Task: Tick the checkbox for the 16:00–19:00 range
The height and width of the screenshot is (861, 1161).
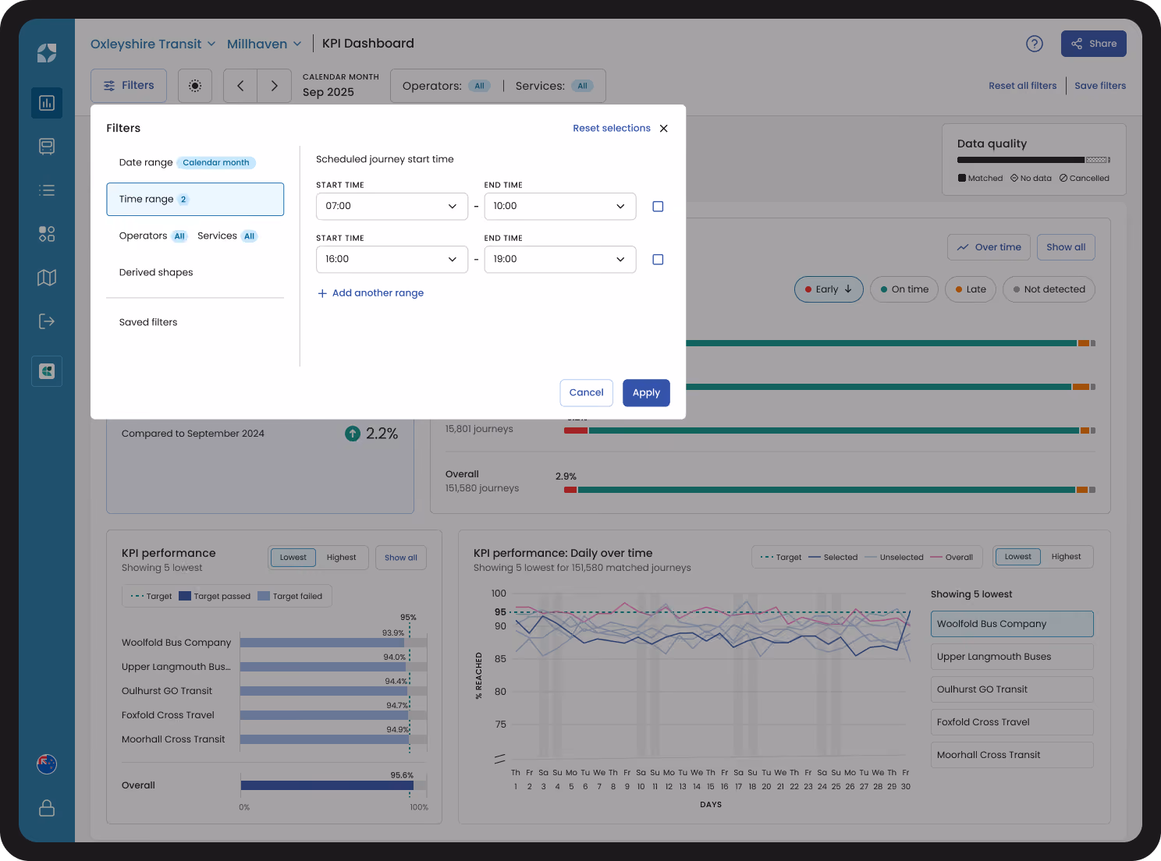Action: click(658, 260)
